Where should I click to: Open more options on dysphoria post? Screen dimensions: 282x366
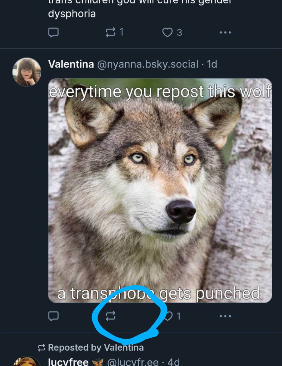[x=225, y=32]
